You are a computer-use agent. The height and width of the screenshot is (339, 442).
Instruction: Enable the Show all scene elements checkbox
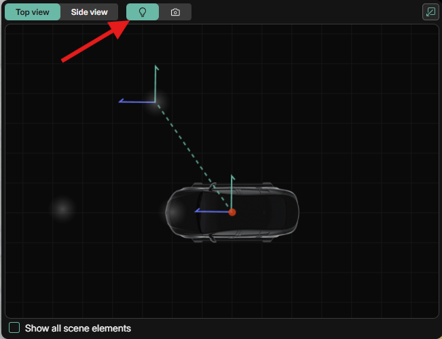pos(14,328)
